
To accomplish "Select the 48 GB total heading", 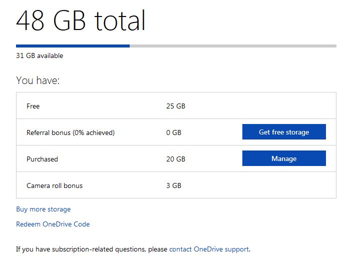I will click(81, 20).
